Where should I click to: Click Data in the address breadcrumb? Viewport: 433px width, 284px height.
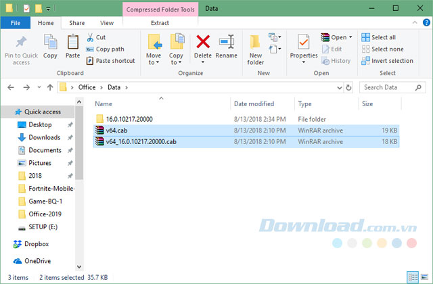[114, 87]
